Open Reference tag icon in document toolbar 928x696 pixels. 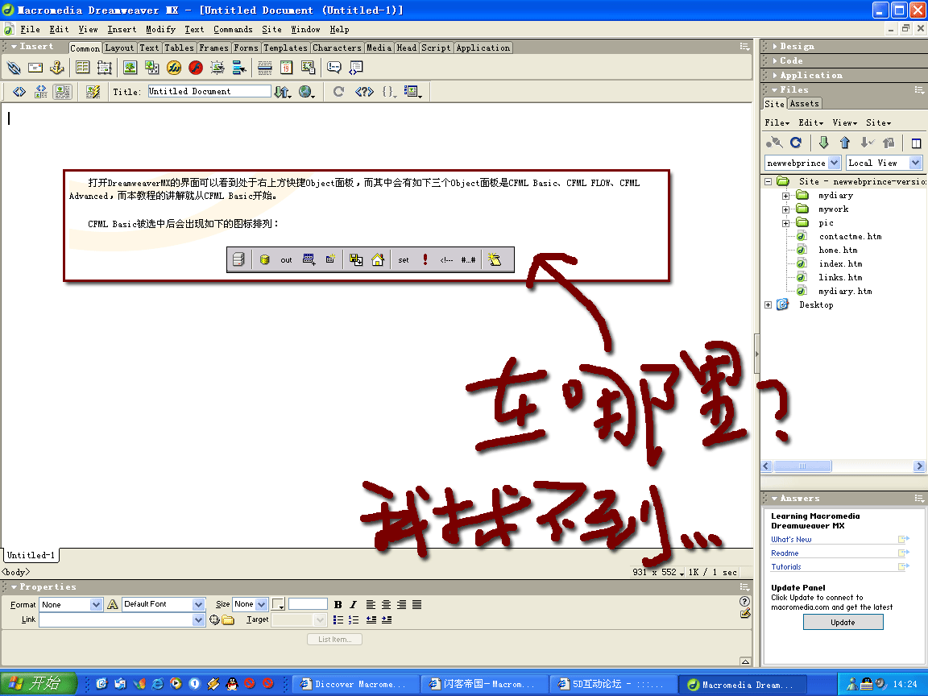[364, 92]
